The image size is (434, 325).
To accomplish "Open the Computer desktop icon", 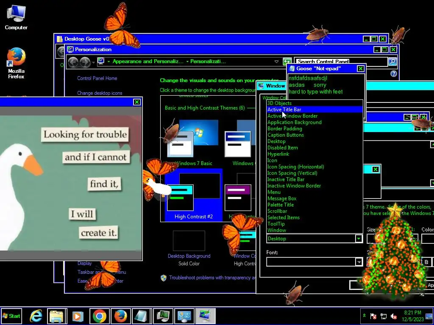I will coord(16,18).
